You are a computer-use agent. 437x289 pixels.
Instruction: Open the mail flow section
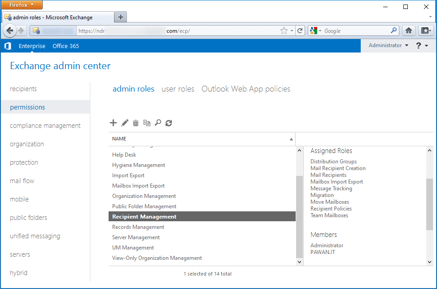point(22,181)
